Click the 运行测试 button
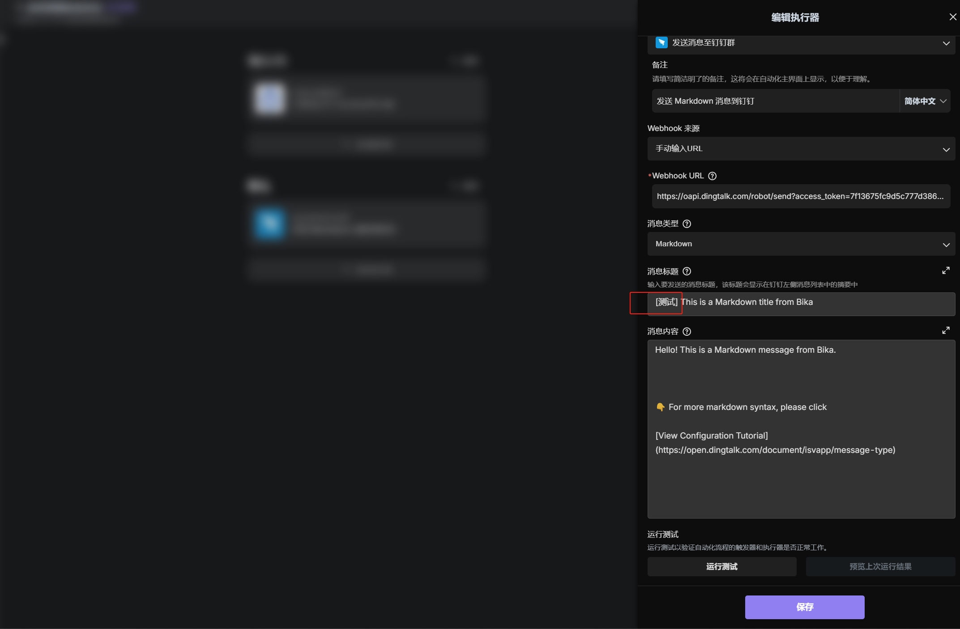This screenshot has height=629, width=960. click(722, 566)
